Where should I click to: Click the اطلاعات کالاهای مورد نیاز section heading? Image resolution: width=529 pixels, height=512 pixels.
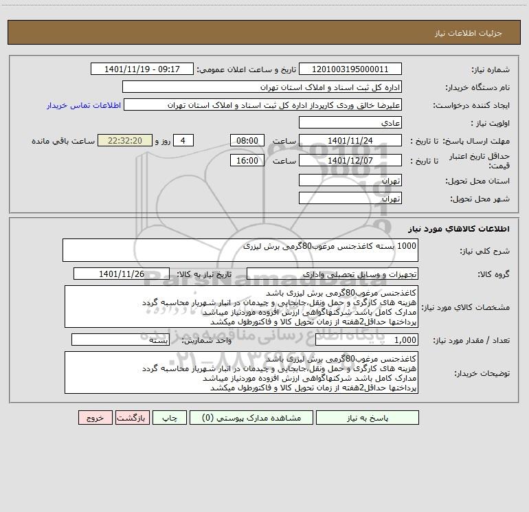[459, 229]
